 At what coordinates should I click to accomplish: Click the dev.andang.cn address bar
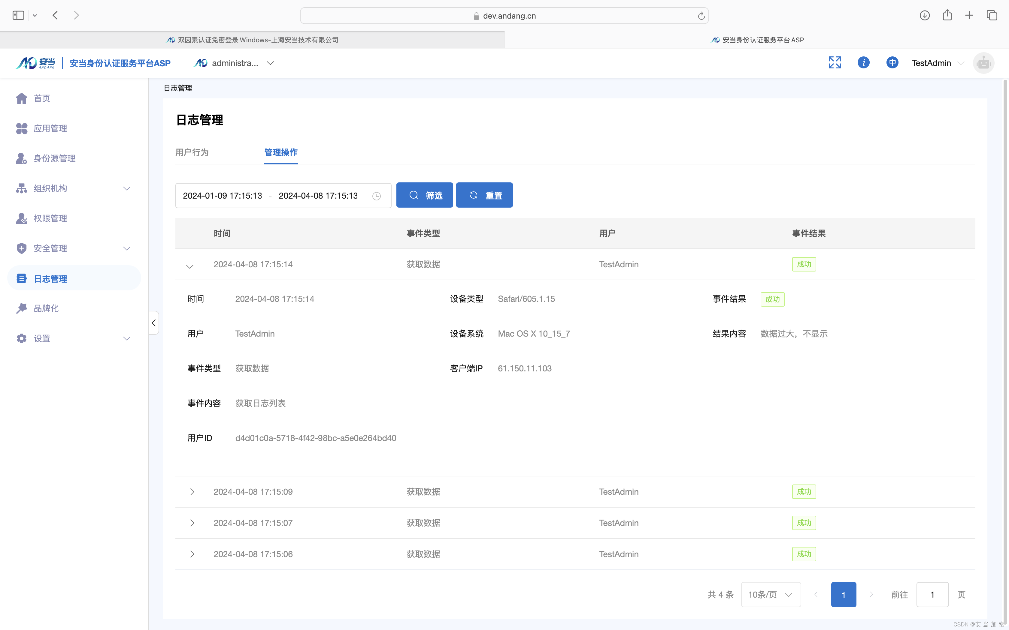pyautogui.click(x=504, y=16)
